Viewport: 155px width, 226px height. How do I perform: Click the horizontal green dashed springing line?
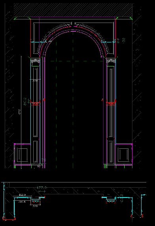point(74,61)
